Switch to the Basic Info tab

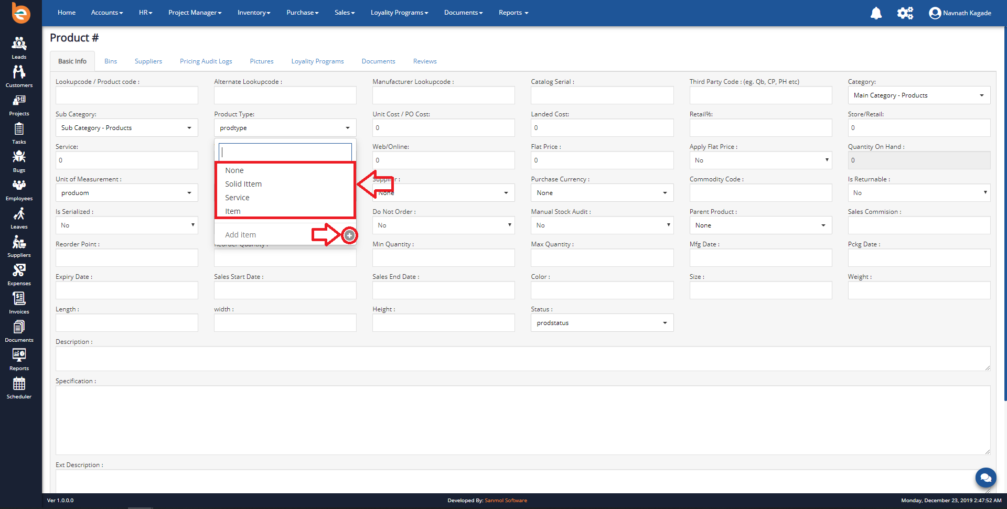tap(72, 61)
